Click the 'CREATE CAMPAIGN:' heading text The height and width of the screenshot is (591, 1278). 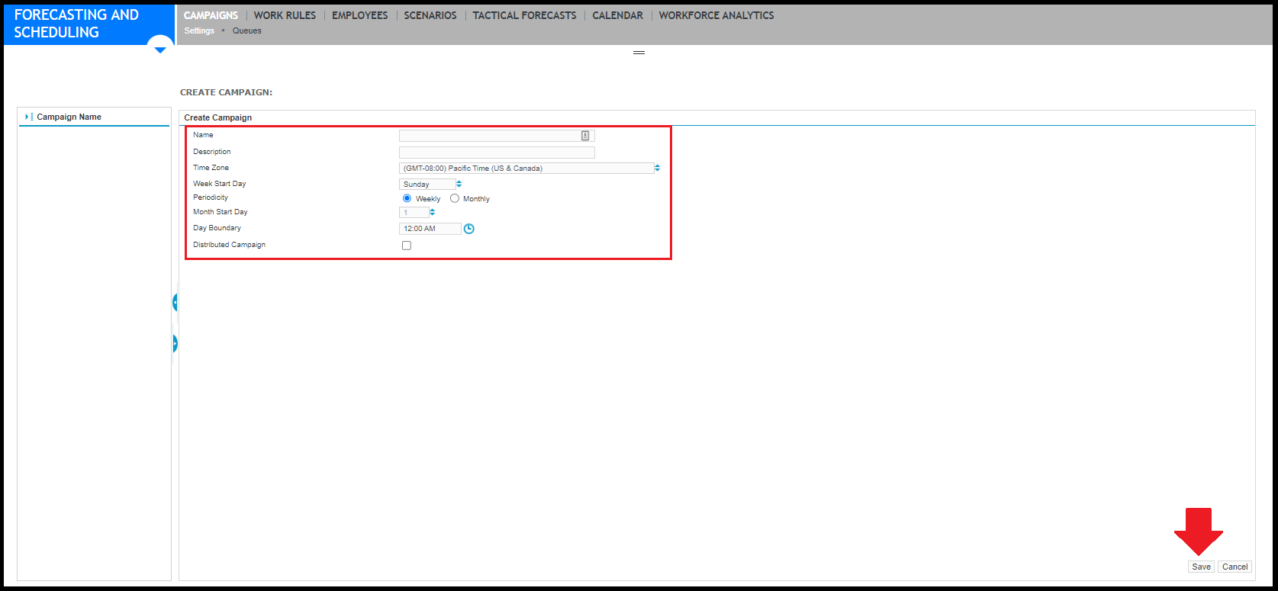tap(226, 92)
